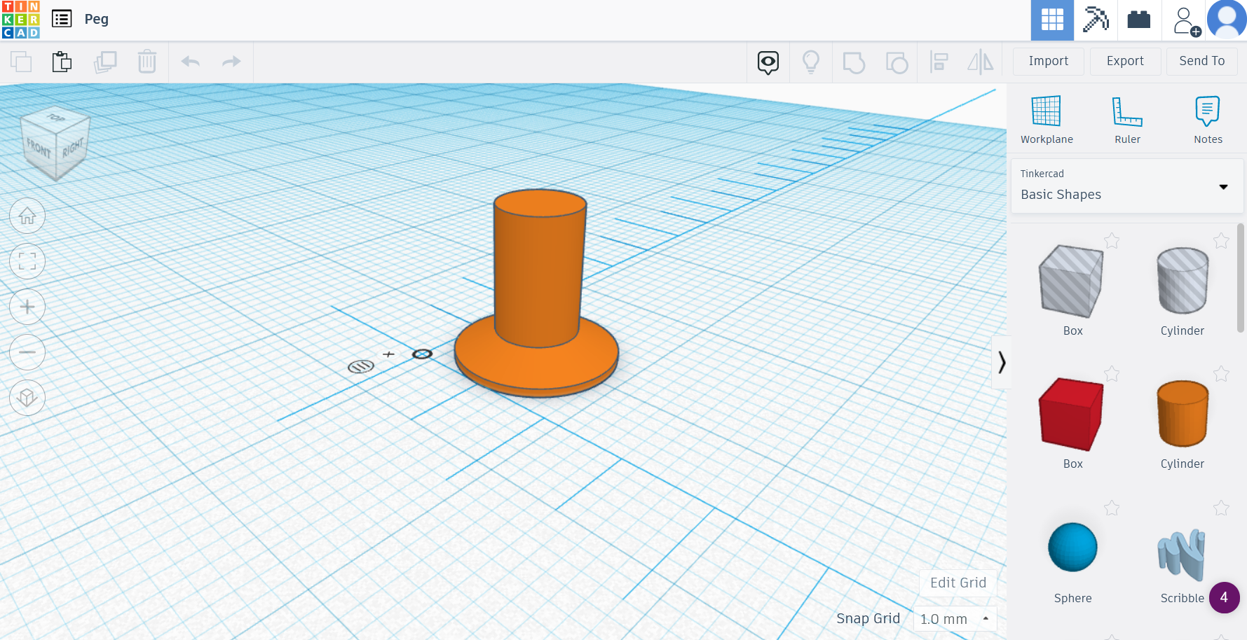The height and width of the screenshot is (640, 1247).
Task: Open the Snap Grid 1.0 mm dropdown
Action: 955,619
